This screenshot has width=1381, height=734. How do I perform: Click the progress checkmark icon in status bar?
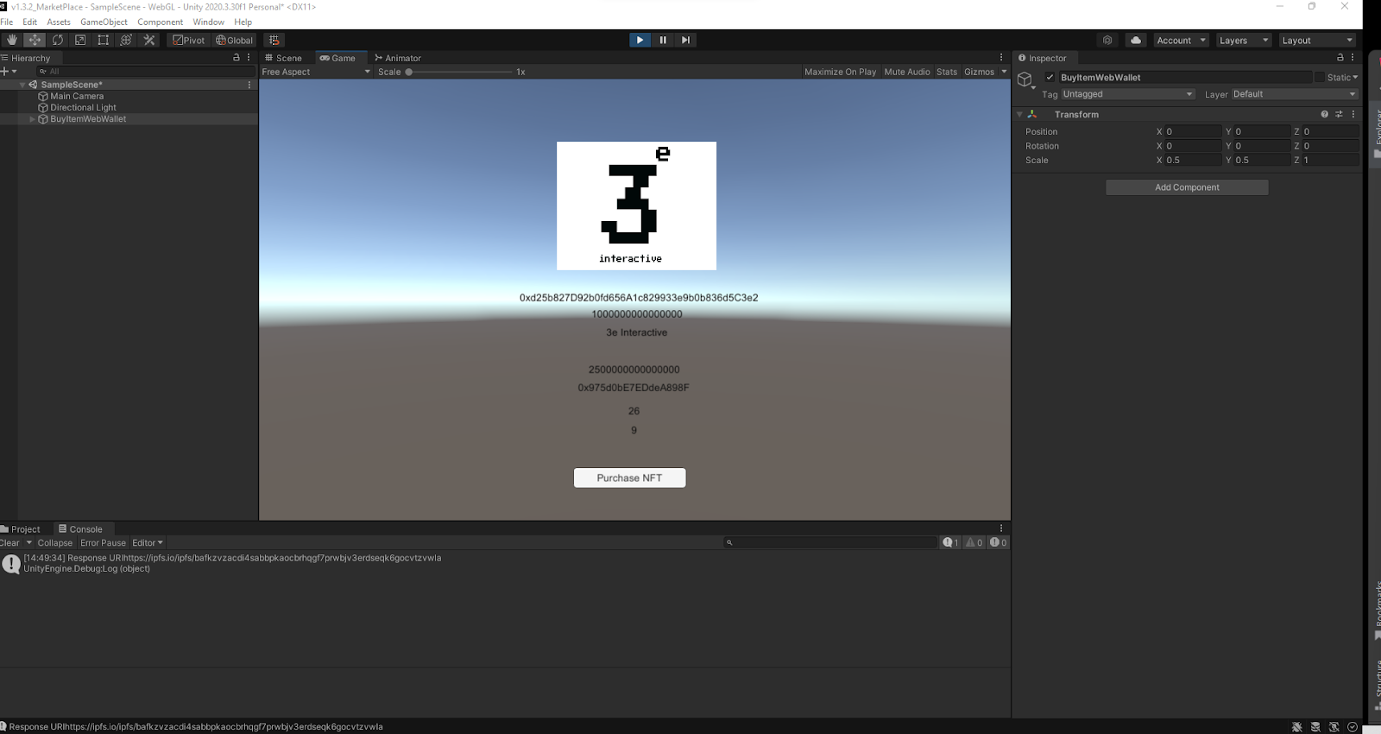pyautogui.click(x=1353, y=727)
